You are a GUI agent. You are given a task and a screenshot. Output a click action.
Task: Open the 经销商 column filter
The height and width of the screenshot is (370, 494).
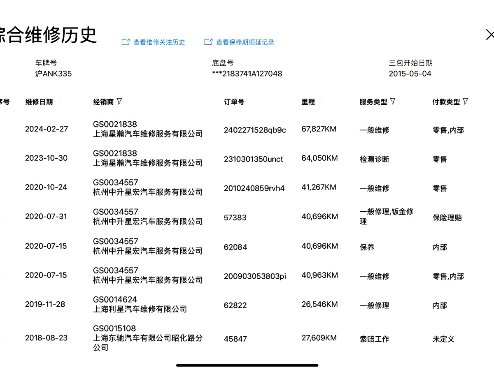[119, 101]
